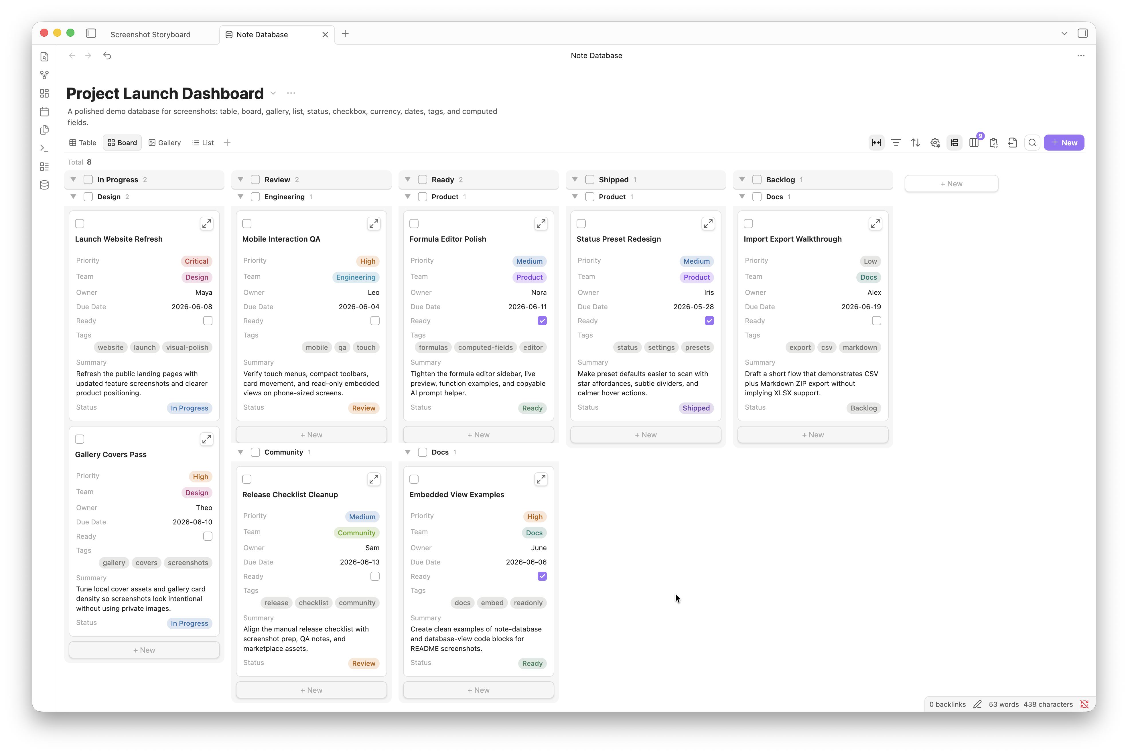This screenshot has height=754, width=1128.
Task: Click the 0 backlinks status item
Action: pos(947,704)
